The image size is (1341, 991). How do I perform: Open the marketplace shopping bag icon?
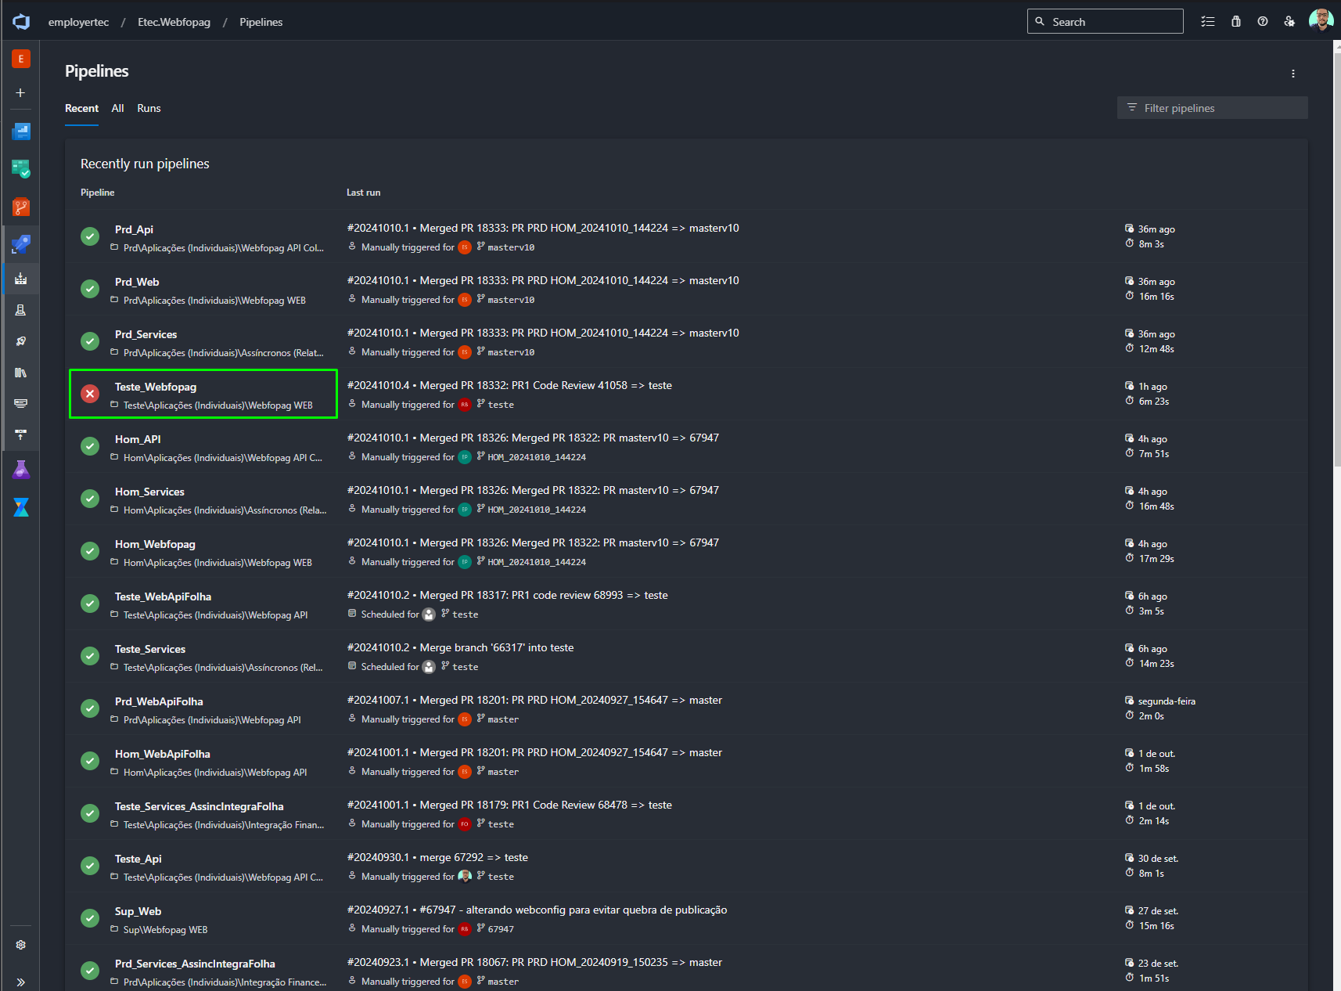tap(1236, 22)
